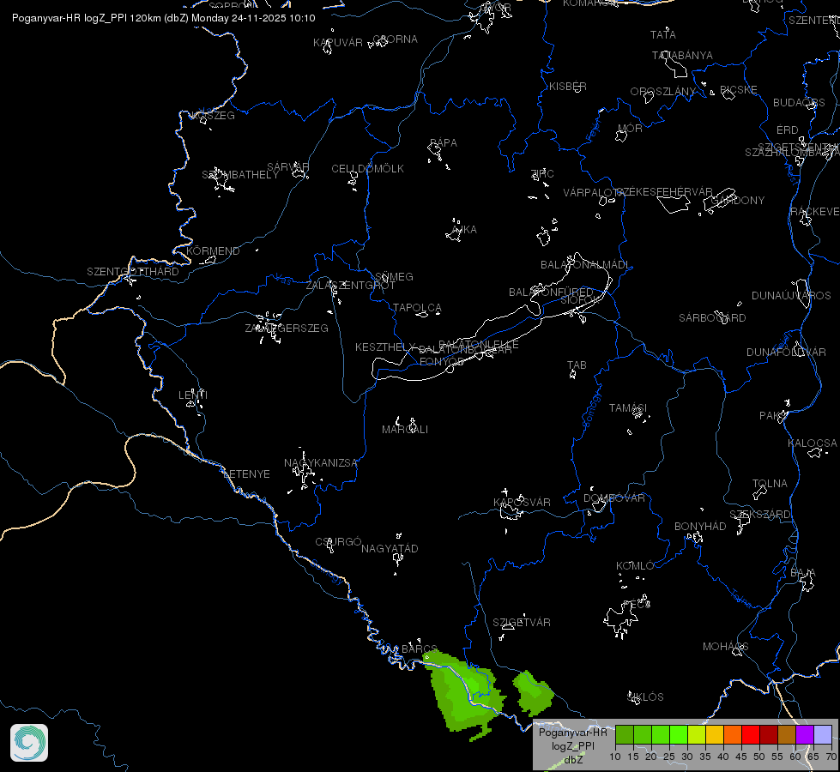The width and height of the screenshot is (840, 772).
Task: Click the BALATONALMÁDI town label
Action: (584, 265)
